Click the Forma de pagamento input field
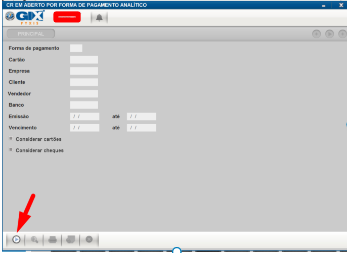The height and width of the screenshot is (253, 347). point(76,48)
